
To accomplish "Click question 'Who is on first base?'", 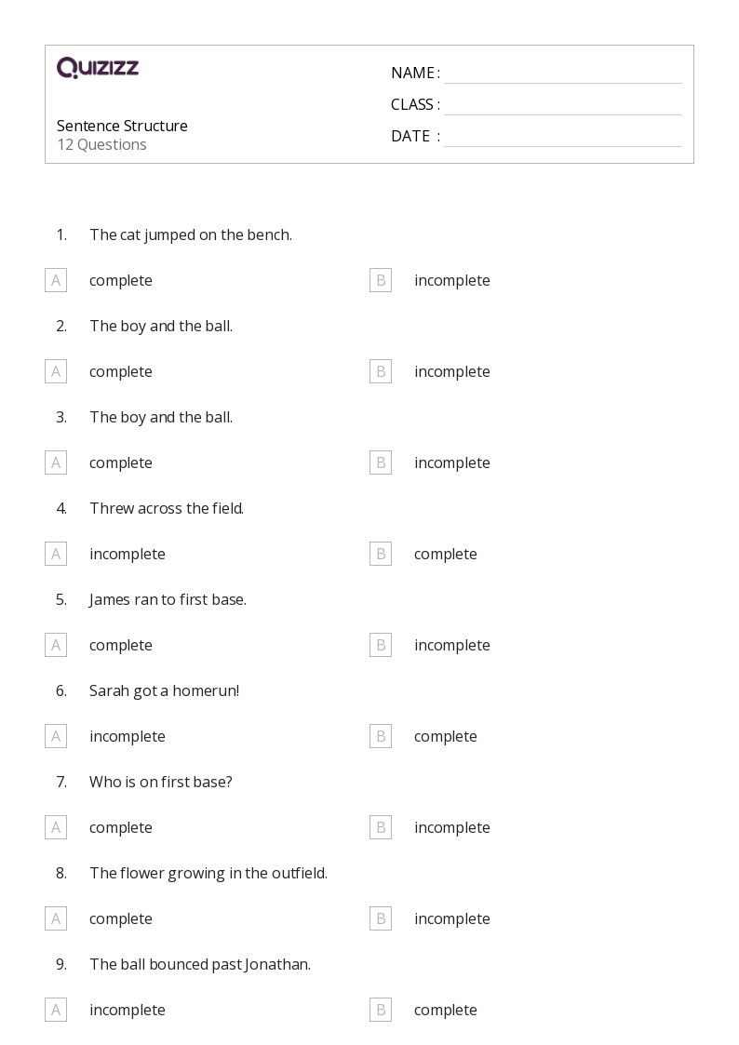I will coord(161,782).
